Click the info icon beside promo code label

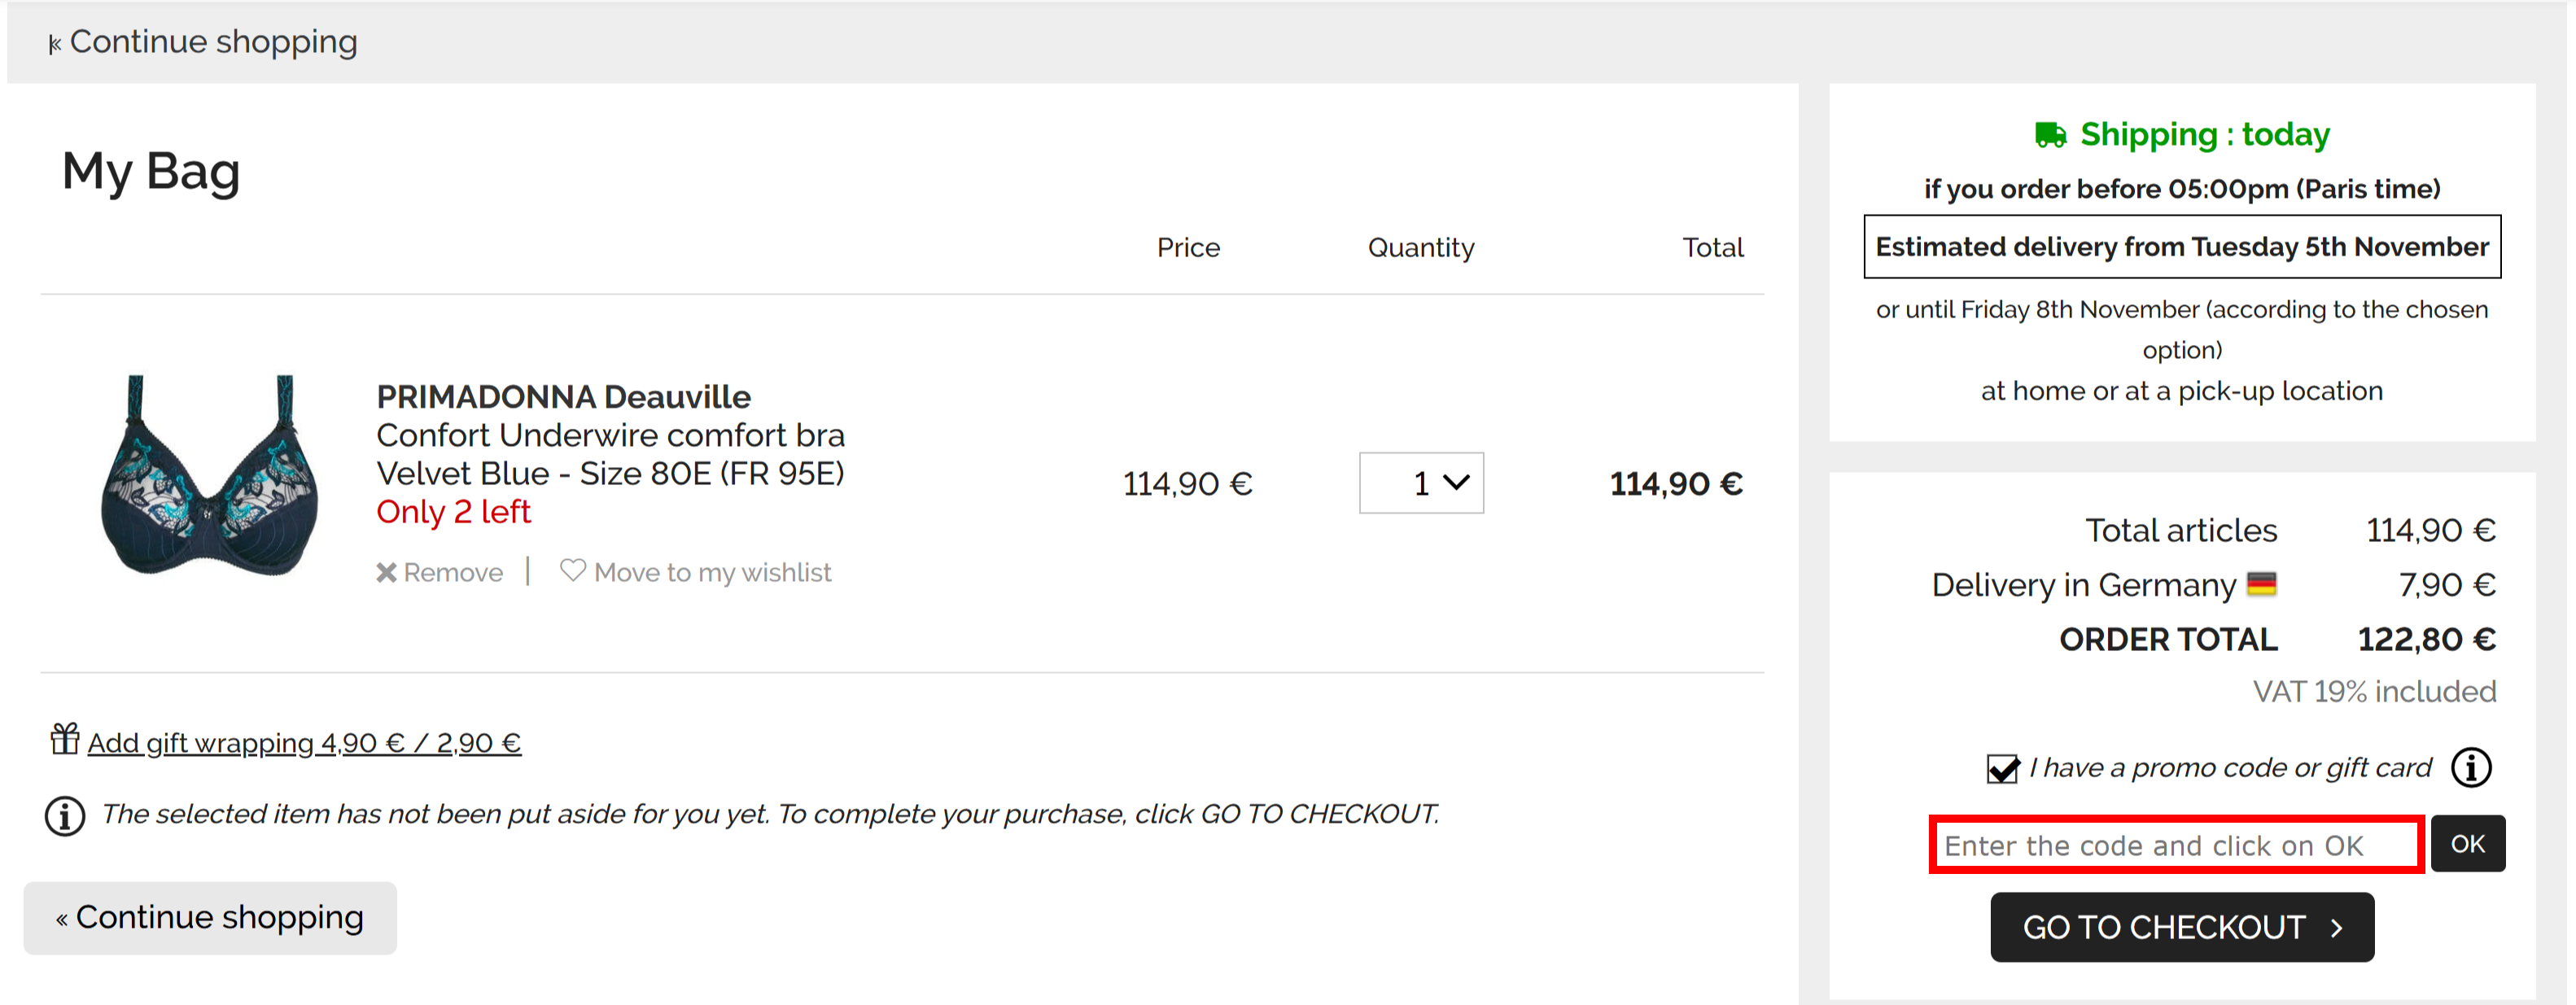click(2471, 767)
